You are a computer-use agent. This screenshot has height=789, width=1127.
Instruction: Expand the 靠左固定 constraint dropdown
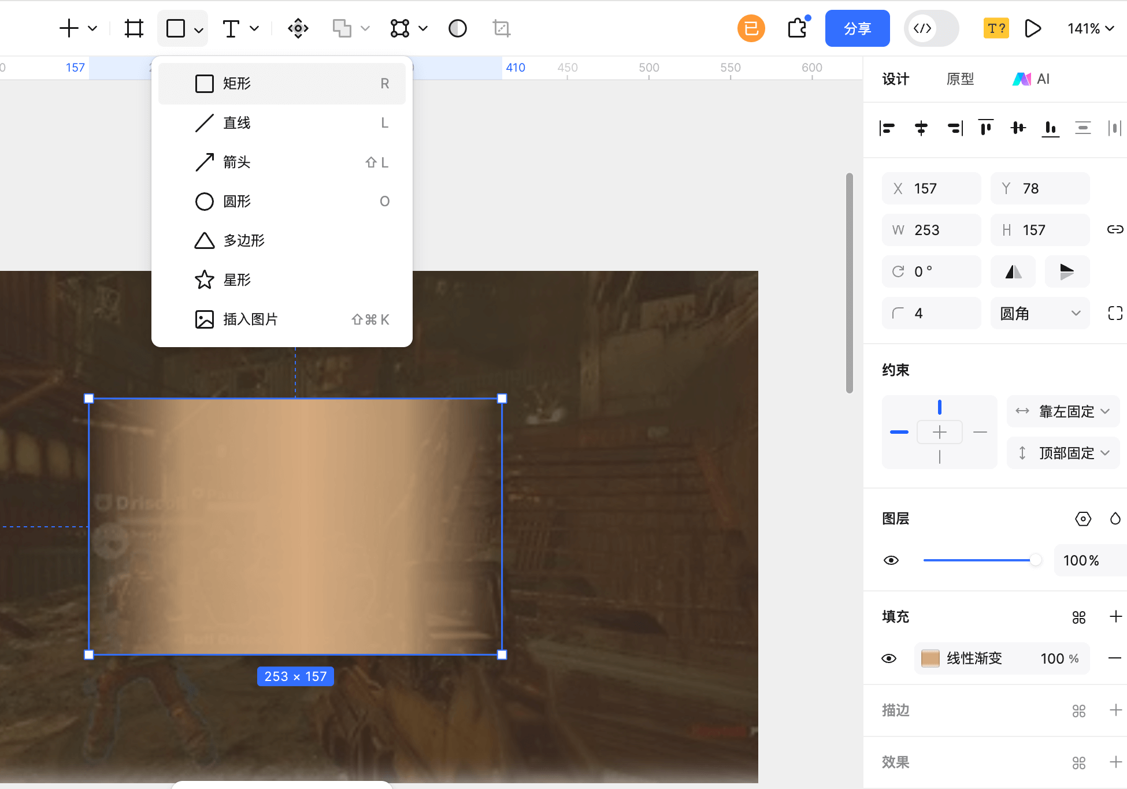tap(1062, 411)
